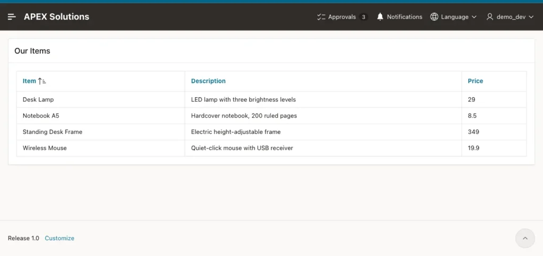Open the Notifications menu item

pos(400,16)
